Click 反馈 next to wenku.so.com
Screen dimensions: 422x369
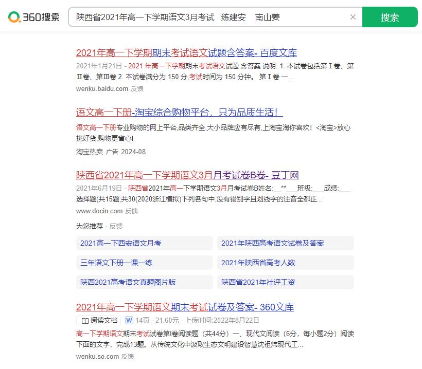click(128, 357)
